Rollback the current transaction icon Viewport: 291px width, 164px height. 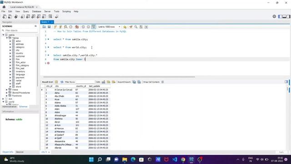tap(88, 27)
